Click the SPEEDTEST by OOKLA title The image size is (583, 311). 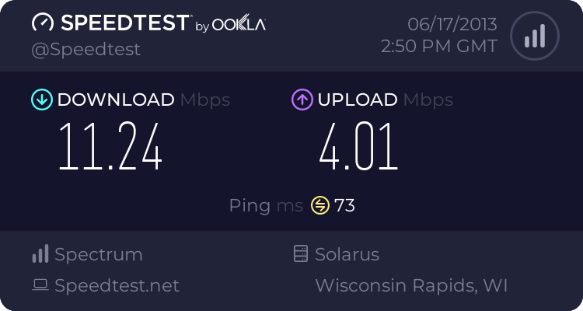(163, 23)
